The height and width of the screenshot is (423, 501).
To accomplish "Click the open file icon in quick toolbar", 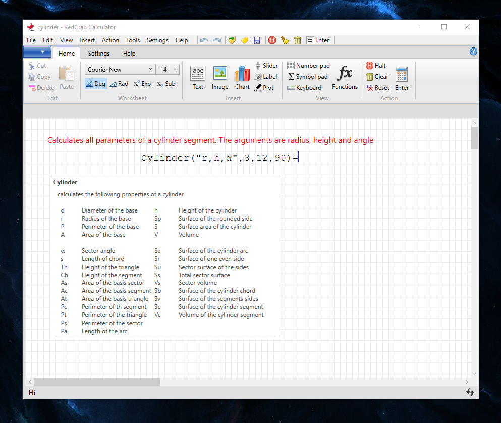I will [x=232, y=40].
